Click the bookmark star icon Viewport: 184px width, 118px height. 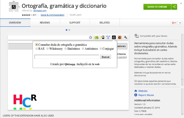click(x=90, y=37)
